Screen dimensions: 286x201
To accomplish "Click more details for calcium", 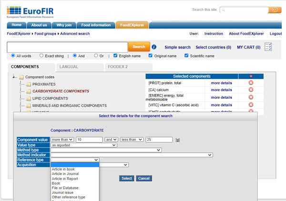I will (221, 90).
